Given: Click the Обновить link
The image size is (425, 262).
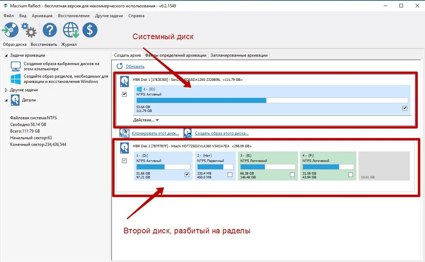Looking at the screenshot, I should tap(135, 66).
